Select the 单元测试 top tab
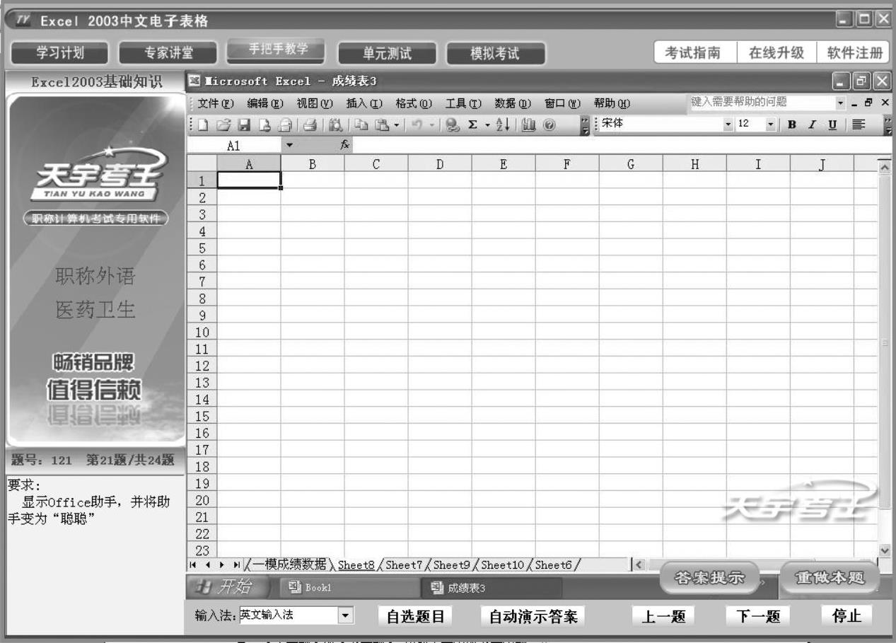 point(386,52)
